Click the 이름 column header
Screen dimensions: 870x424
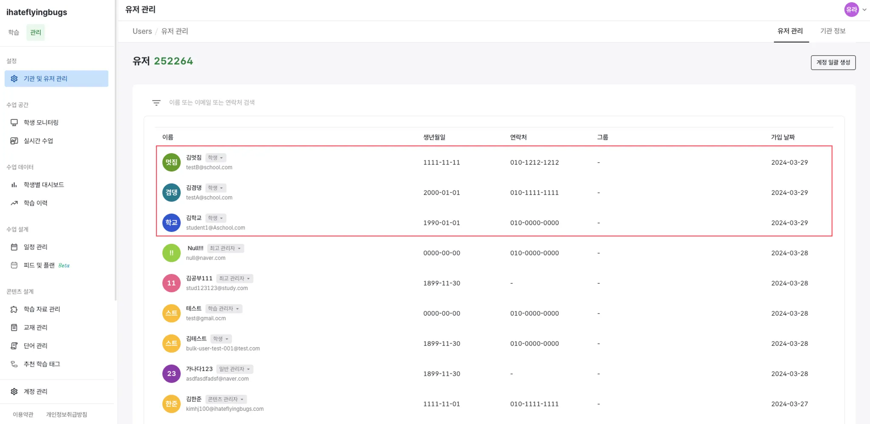coord(168,137)
